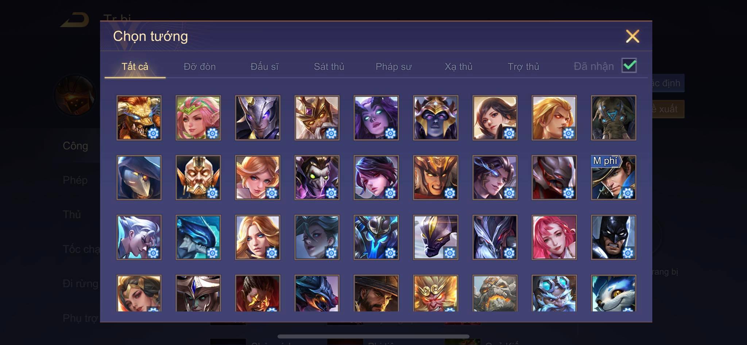Pick the plague-doctor beaked hooded hero

click(139, 177)
